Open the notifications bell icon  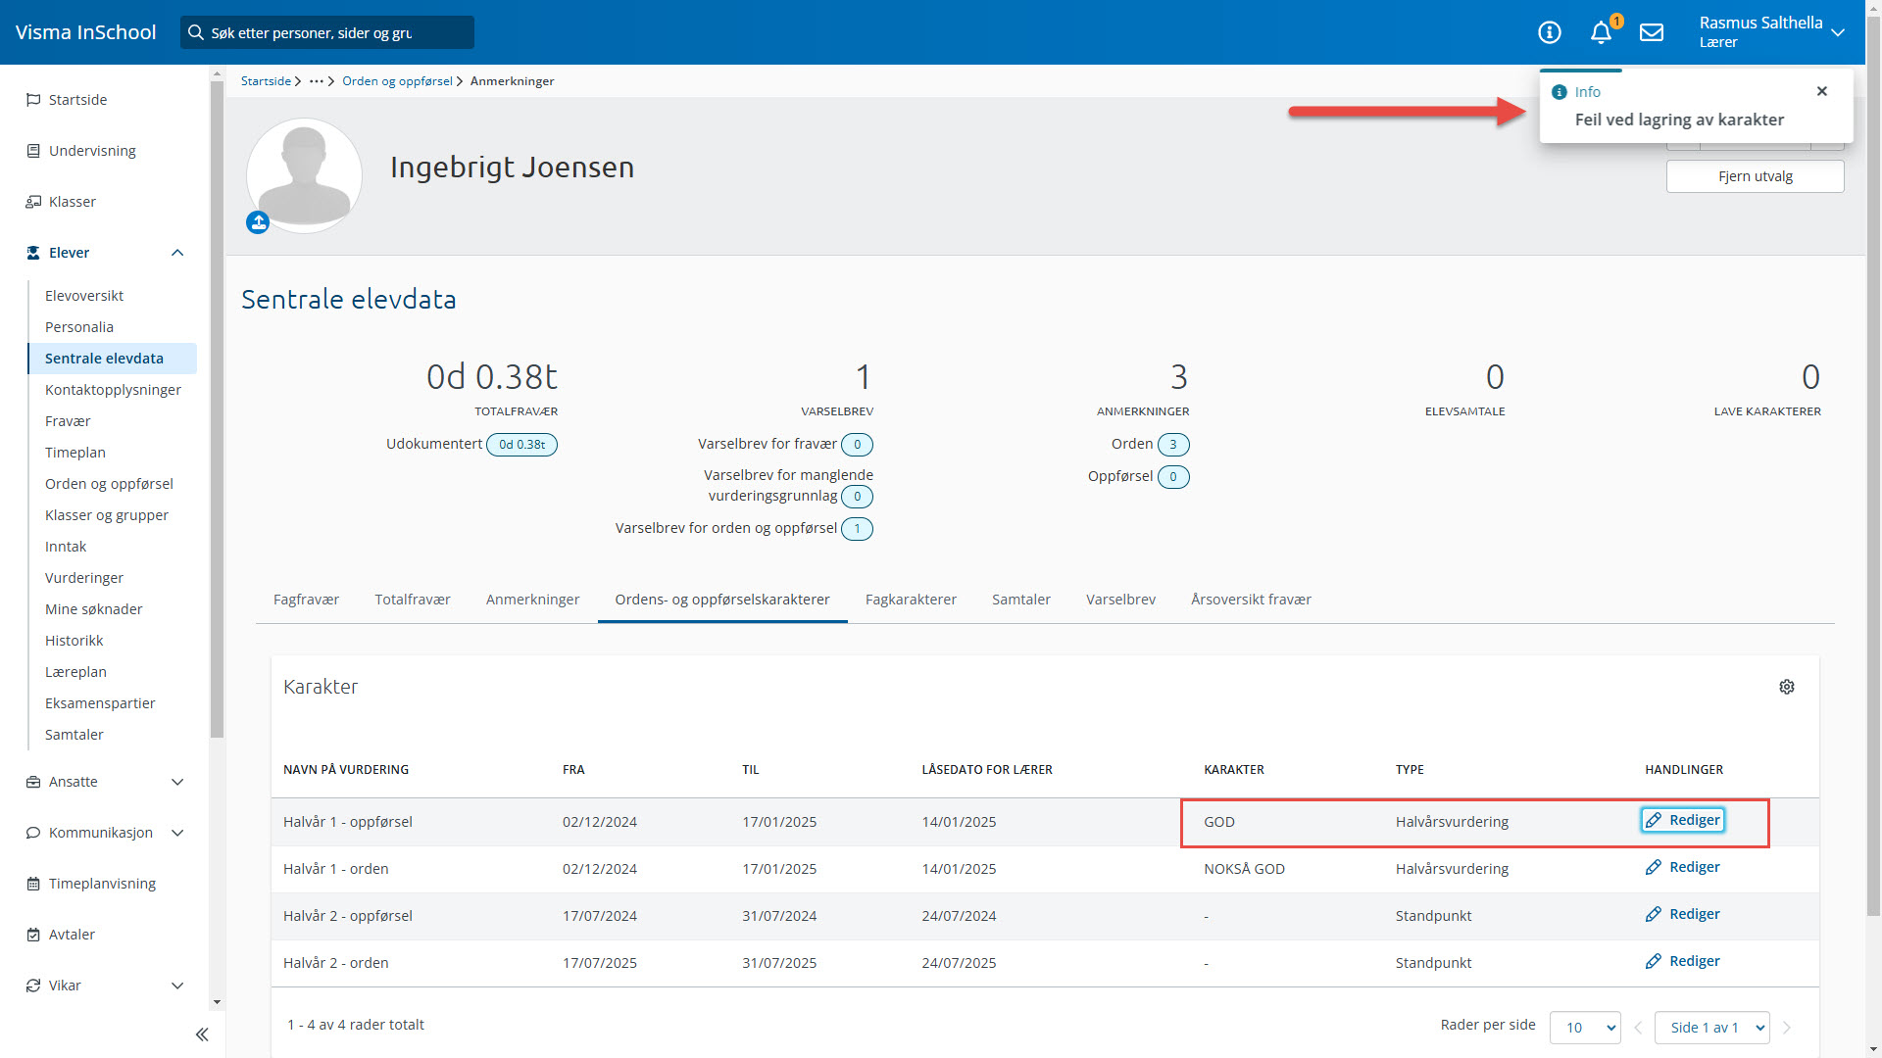[1601, 32]
